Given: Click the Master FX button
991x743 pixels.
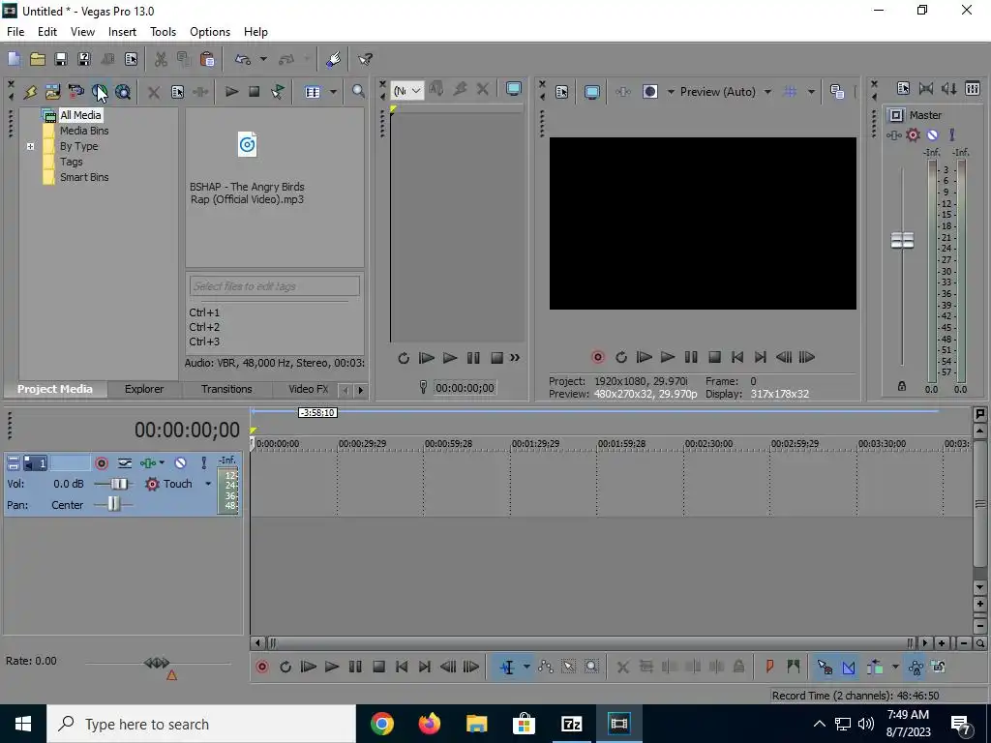Looking at the screenshot, I should point(893,135).
